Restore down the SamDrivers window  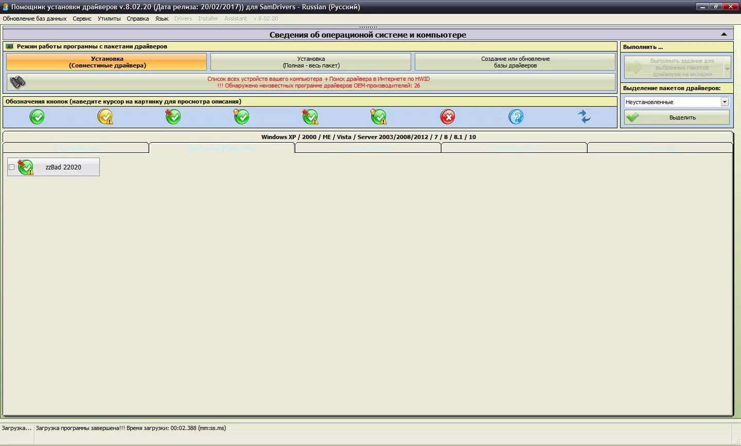coord(716,7)
